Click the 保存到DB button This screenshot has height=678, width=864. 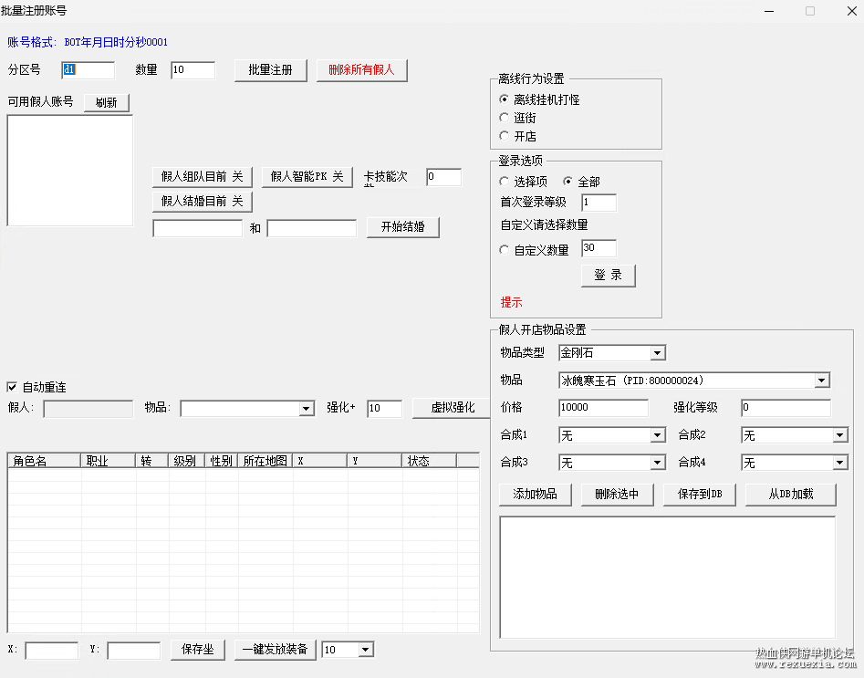tap(700, 494)
